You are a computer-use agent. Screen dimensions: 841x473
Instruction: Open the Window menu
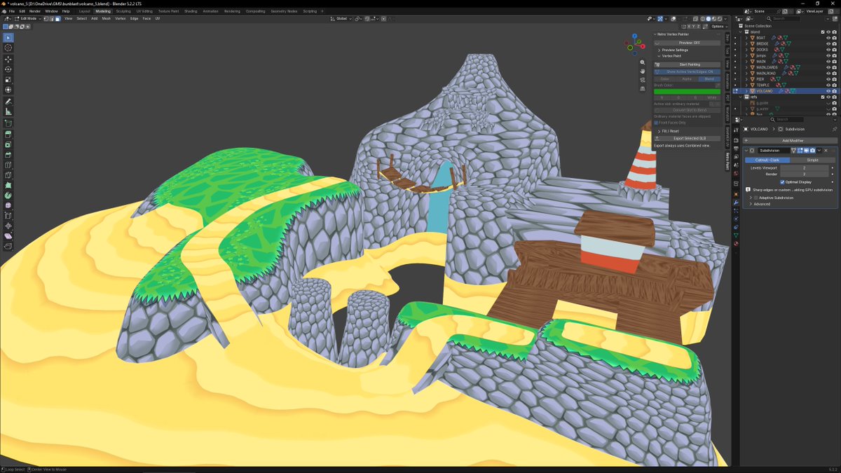(51, 11)
